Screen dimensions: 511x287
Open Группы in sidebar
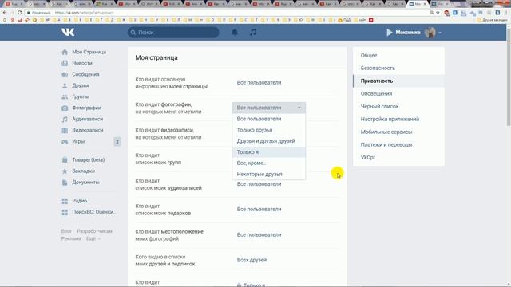pyautogui.click(x=81, y=96)
